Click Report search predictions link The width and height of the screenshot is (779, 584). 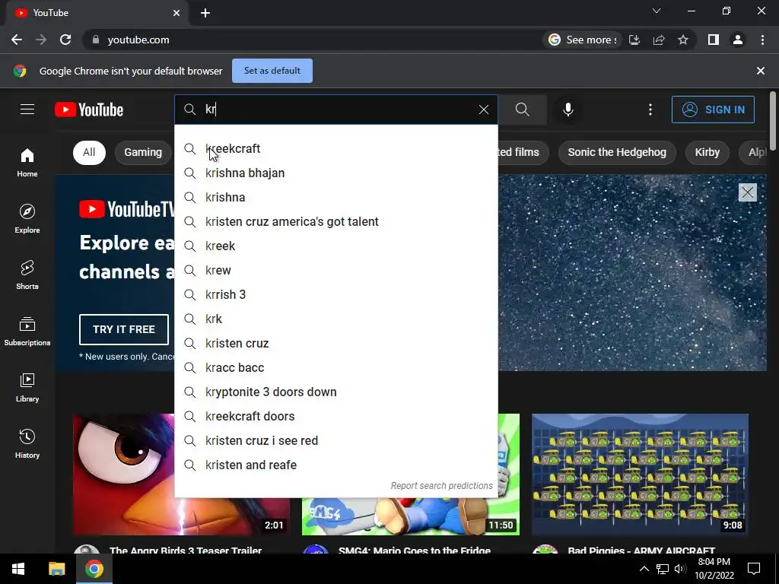tap(442, 486)
